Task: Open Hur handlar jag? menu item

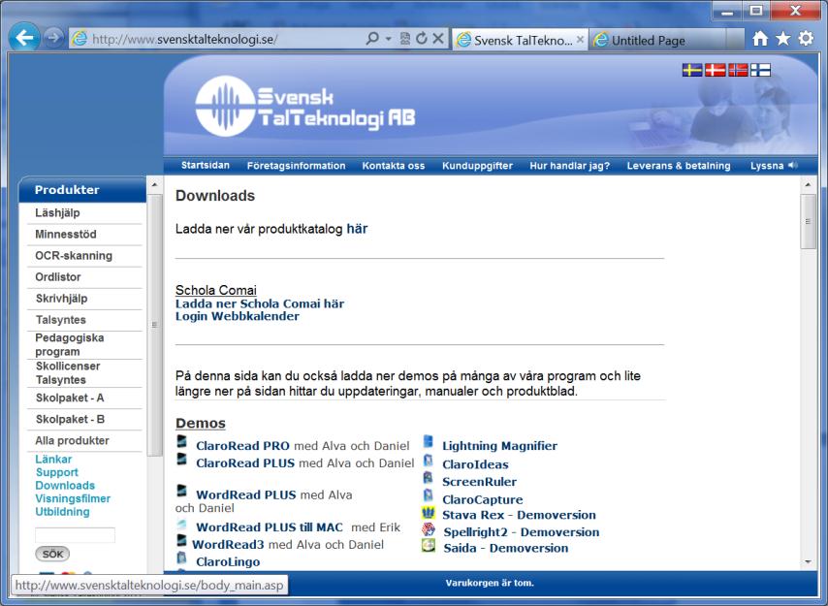Action: pyautogui.click(x=570, y=166)
